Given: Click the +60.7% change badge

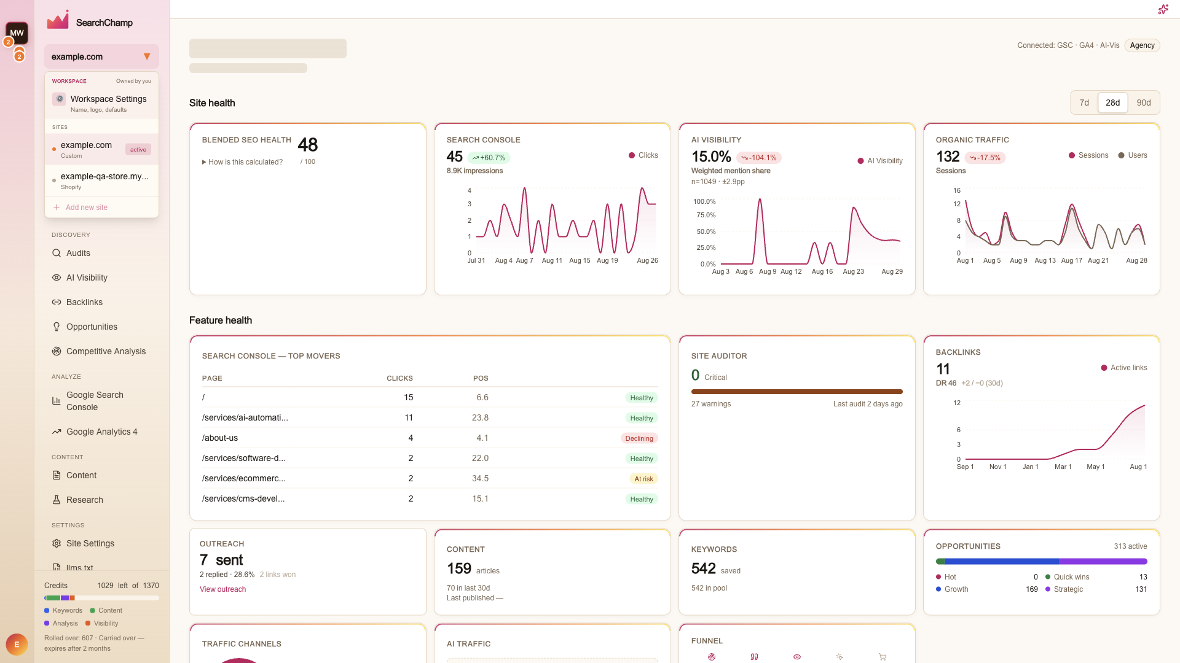Looking at the screenshot, I should point(489,158).
